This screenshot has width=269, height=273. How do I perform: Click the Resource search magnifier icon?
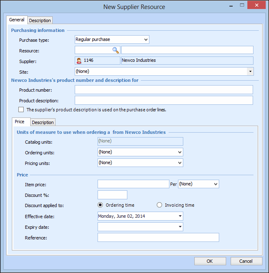pyautogui.click(x=116, y=50)
